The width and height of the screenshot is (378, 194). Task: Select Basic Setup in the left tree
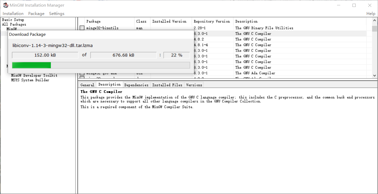pyautogui.click(x=13, y=20)
